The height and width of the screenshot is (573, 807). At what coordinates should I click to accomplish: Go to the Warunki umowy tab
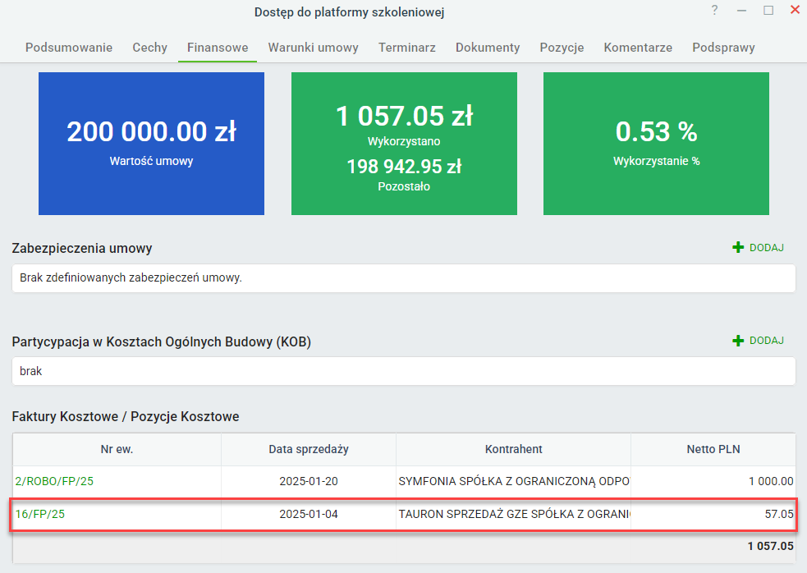[314, 48]
